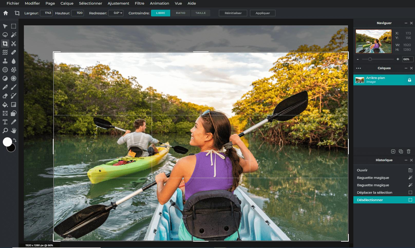Select the Pen tool
This screenshot has width=415, height=248.
(x=5, y=87)
